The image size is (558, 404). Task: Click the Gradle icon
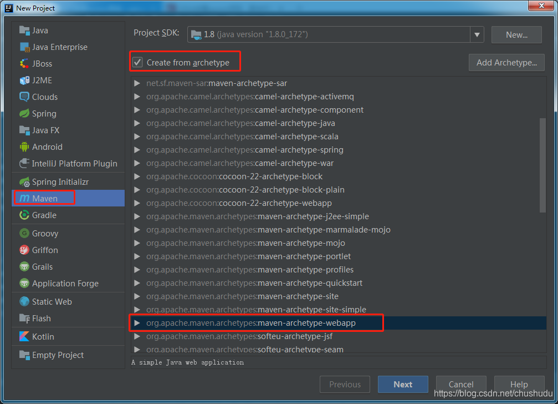[24, 215]
